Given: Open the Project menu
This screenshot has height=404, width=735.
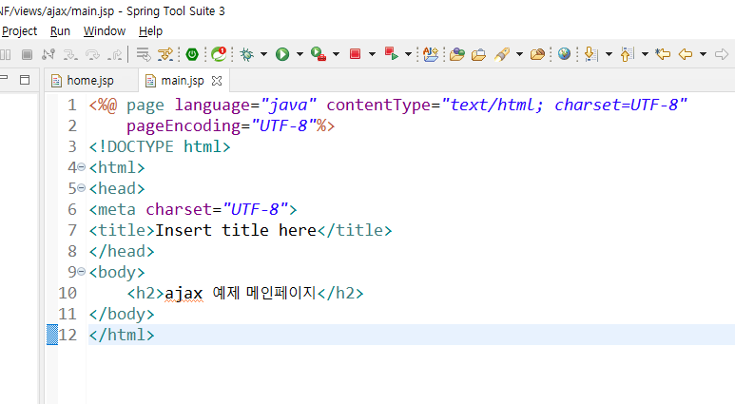Looking at the screenshot, I should coord(19,31).
